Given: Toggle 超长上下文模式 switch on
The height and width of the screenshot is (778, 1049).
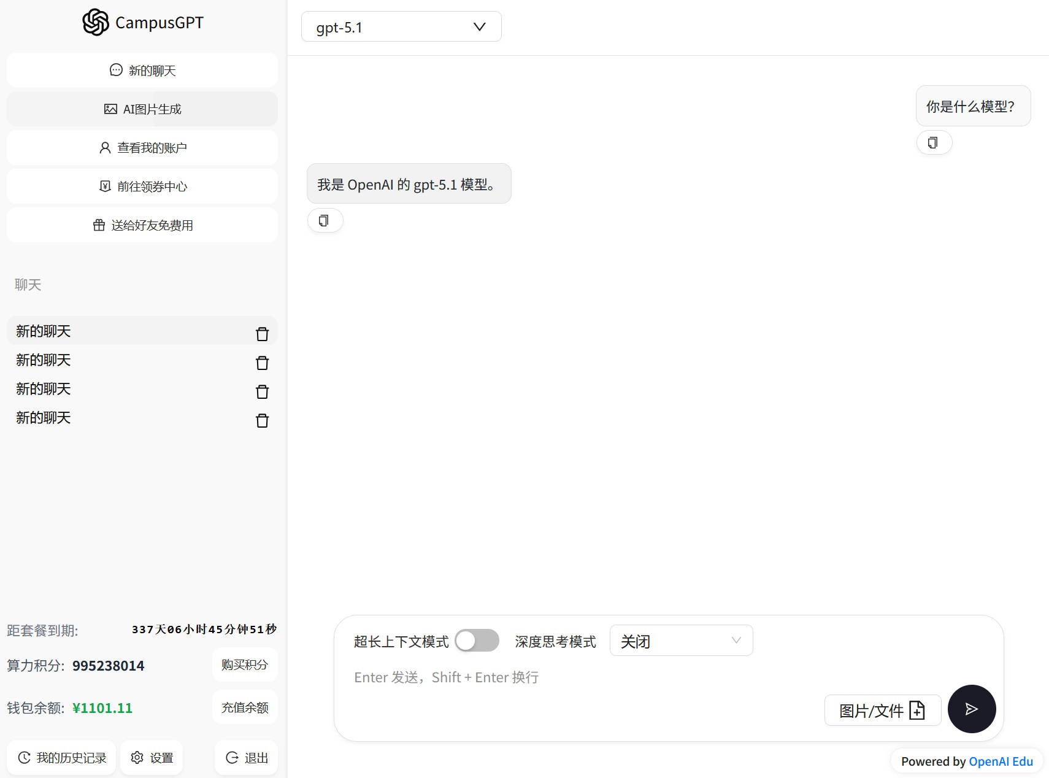Looking at the screenshot, I should [477, 641].
